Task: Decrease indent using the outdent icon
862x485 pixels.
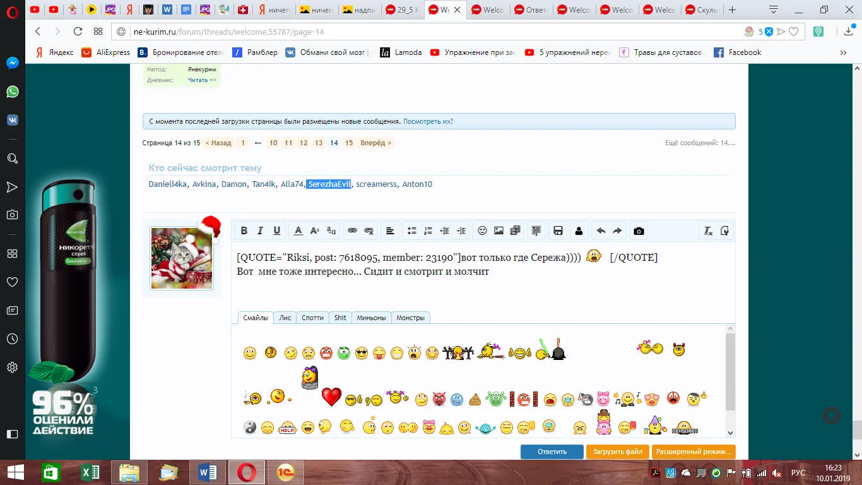Action: pos(445,231)
